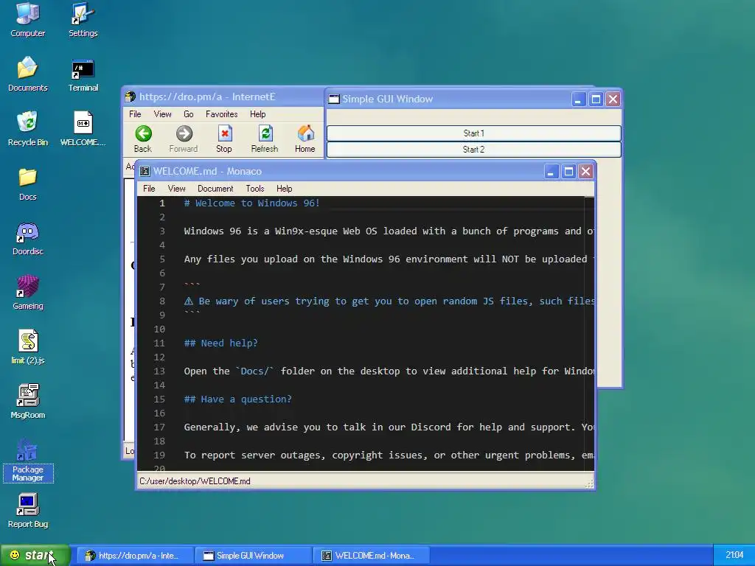Image resolution: width=755 pixels, height=566 pixels.
Task: Open Monaco File menu
Action: click(x=149, y=189)
